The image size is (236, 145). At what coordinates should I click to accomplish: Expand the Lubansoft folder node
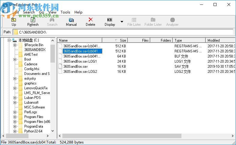point(15,102)
